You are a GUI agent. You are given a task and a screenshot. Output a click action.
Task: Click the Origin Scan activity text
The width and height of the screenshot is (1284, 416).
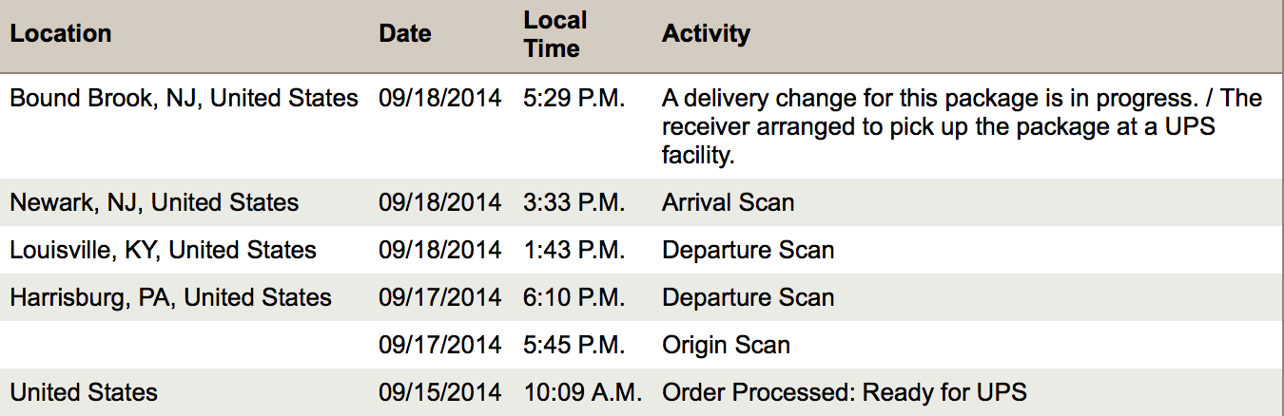click(726, 345)
